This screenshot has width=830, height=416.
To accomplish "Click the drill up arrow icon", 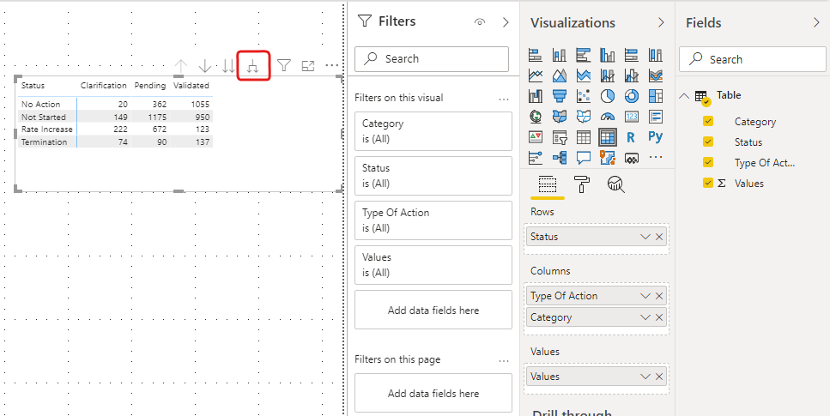I will tap(181, 66).
